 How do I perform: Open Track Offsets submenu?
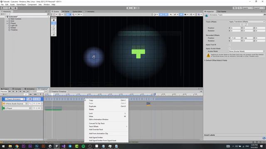coord(106,126)
